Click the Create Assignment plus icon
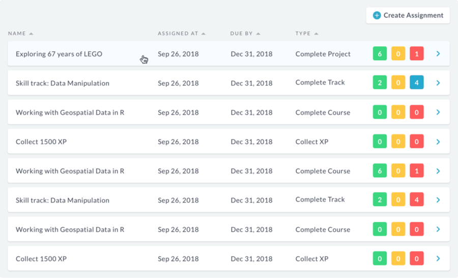 [377, 15]
